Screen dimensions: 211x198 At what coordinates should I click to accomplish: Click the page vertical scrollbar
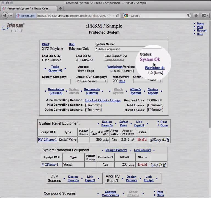[x=210, y=74]
